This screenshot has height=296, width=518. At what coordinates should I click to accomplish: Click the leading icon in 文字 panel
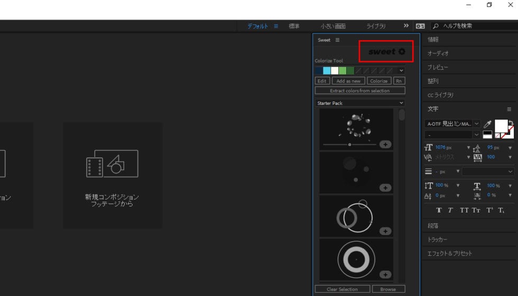point(477,148)
